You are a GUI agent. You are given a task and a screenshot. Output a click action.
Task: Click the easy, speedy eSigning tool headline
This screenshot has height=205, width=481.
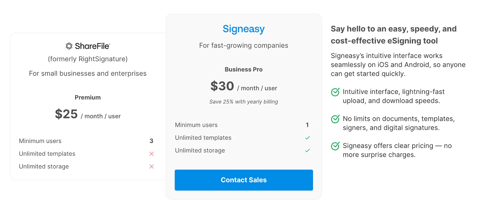(x=394, y=35)
